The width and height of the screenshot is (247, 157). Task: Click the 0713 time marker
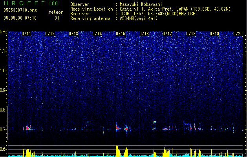tap(73, 34)
